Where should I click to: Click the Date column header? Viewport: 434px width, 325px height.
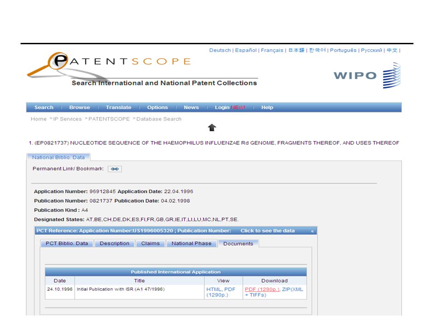click(x=60, y=280)
